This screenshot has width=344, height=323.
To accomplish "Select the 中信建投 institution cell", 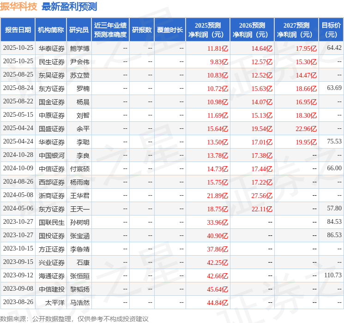I will [52, 289].
